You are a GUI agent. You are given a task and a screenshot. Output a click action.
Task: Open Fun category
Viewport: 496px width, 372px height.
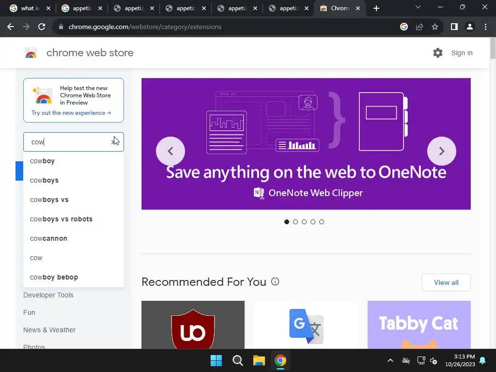click(x=29, y=312)
